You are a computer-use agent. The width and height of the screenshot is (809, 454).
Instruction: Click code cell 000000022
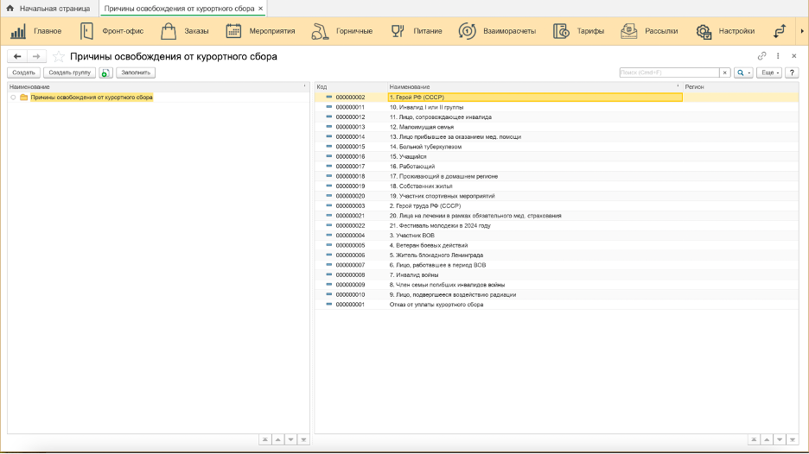click(x=350, y=226)
